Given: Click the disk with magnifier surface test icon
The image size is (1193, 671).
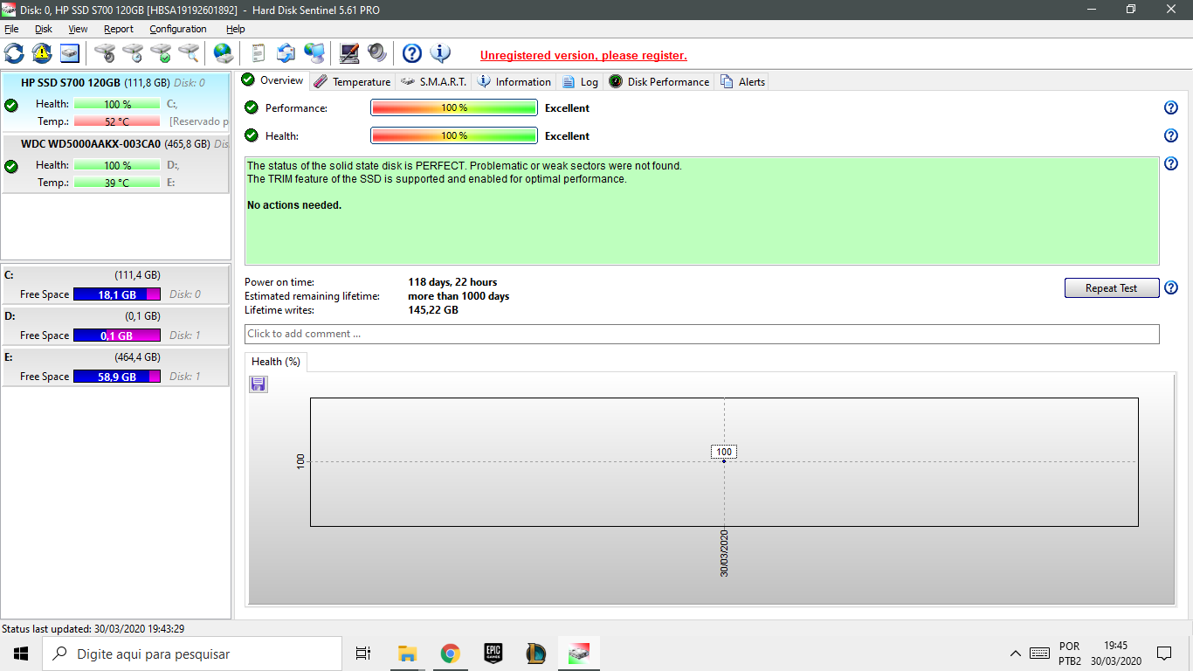Looking at the screenshot, I should [x=189, y=53].
